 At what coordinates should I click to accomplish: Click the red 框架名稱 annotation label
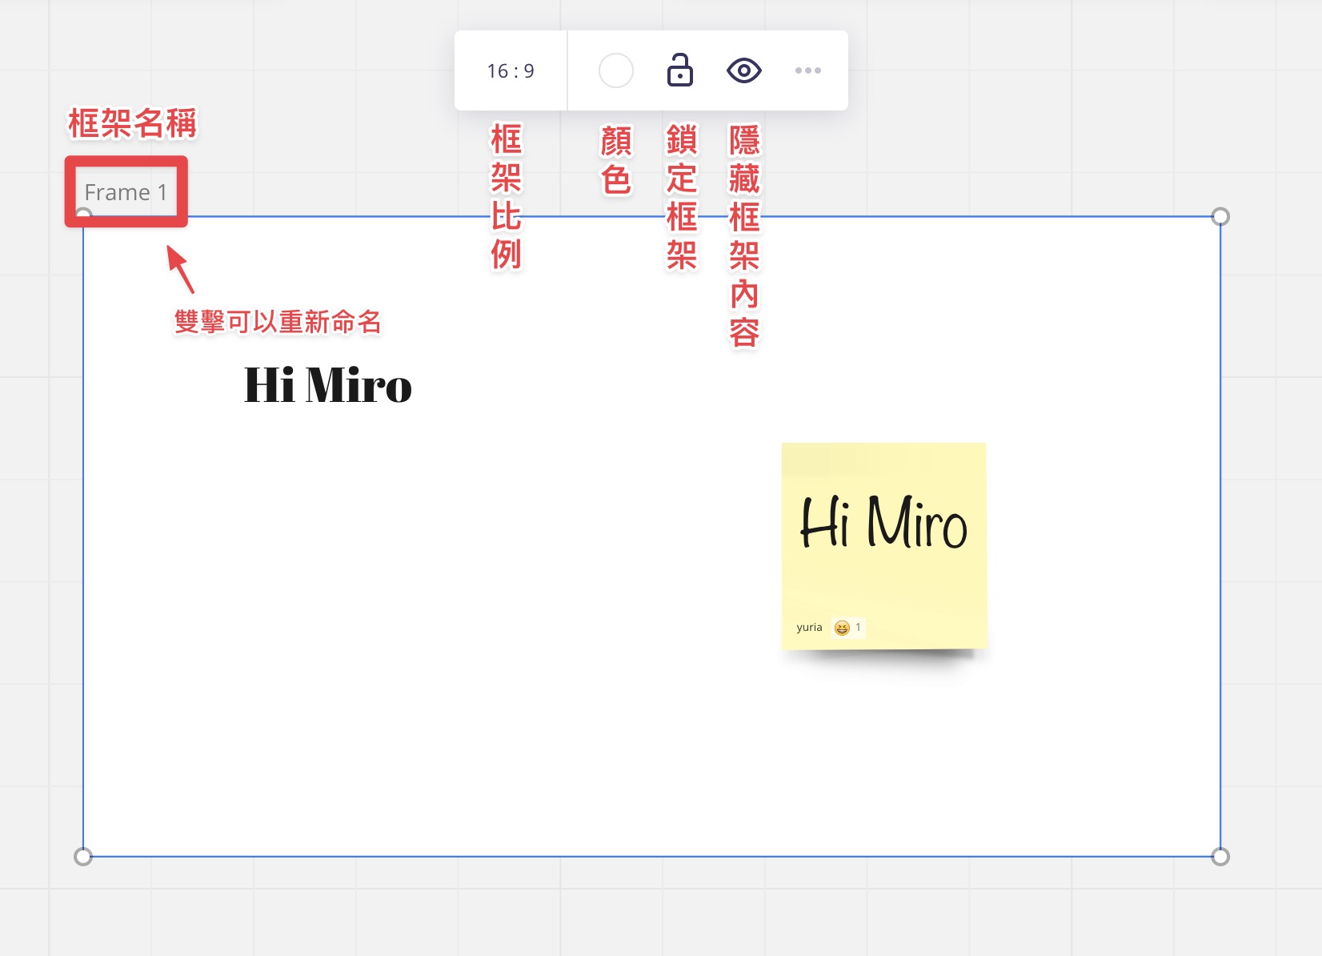pyautogui.click(x=133, y=123)
